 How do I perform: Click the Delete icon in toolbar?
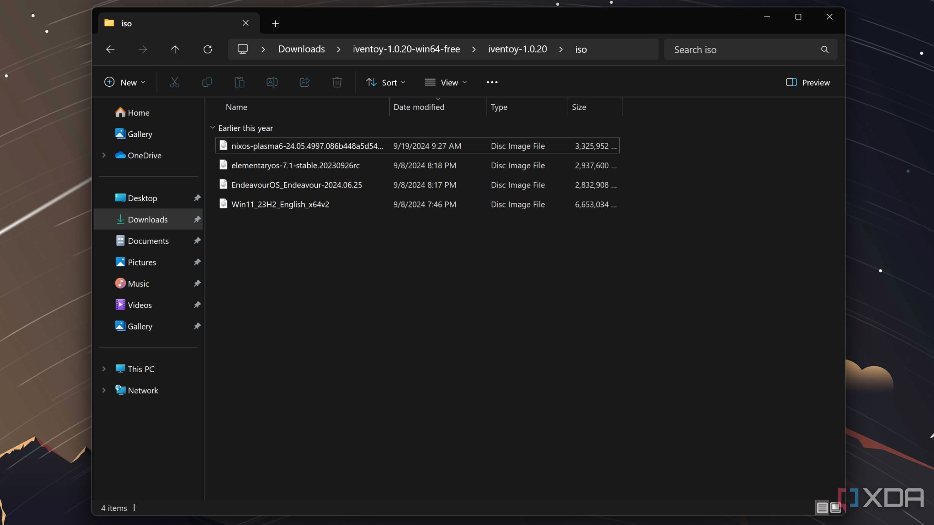[337, 82]
